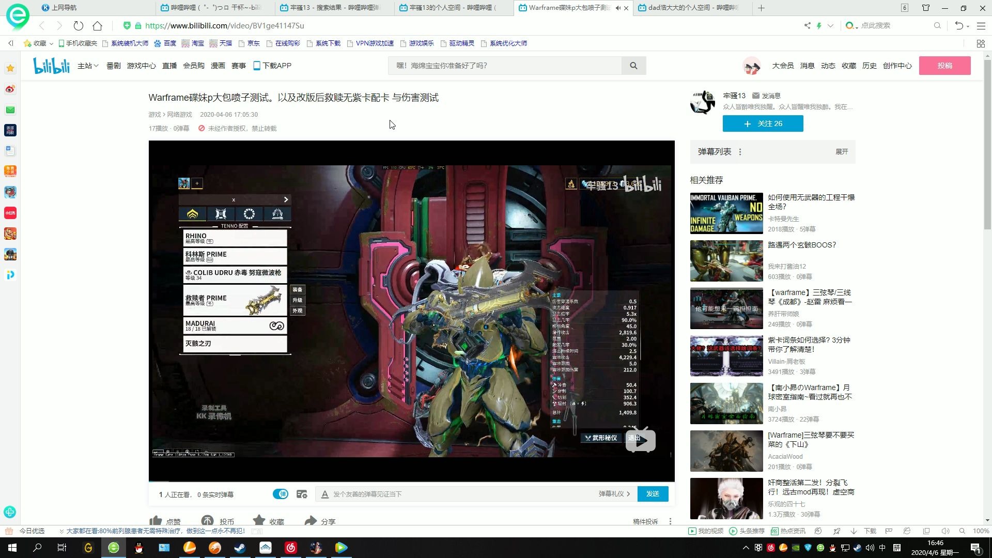The width and height of the screenshot is (992, 558).
Task: Open VPN游戏加速 bookmark folder
Action: tap(370, 43)
